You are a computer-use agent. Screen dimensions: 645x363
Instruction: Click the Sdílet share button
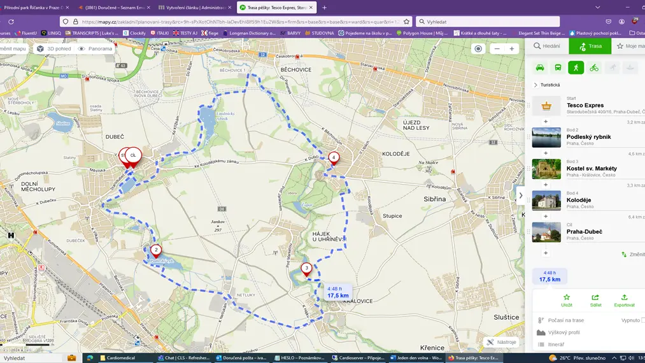(x=595, y=301)
